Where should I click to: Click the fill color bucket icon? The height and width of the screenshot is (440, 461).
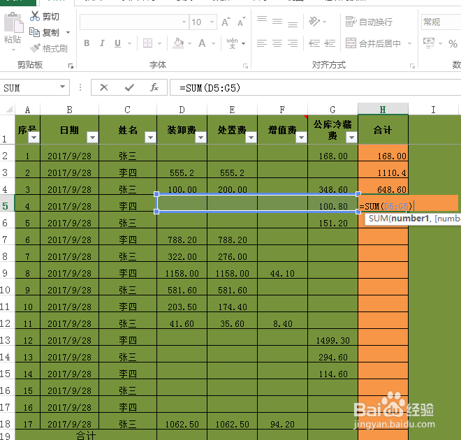178,43
